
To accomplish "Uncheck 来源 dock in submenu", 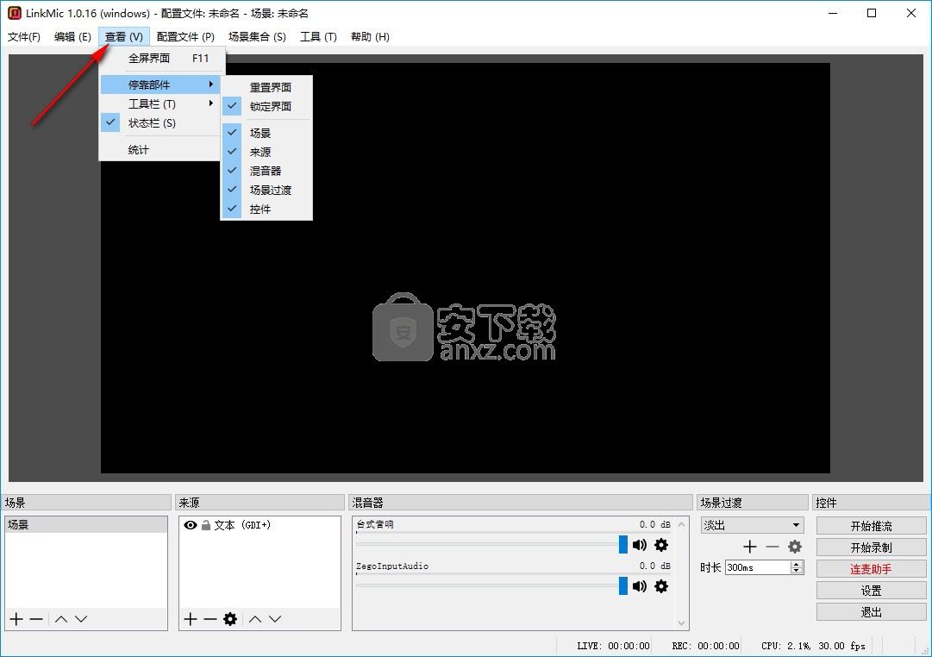I will (x=266, y=152).
